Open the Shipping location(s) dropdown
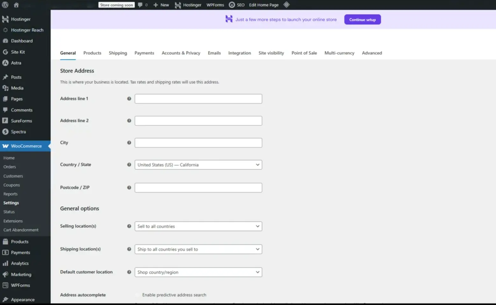This screenshot has width=496, height=305. pos(198,249)
